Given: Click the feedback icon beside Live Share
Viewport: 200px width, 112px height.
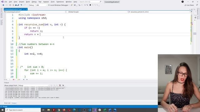Looking at the screenshot, I should (197, 5).
